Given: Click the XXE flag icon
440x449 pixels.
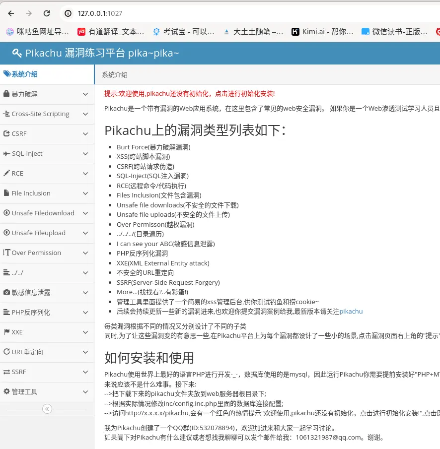Looking at the screenshot, I should click(6, 332).
